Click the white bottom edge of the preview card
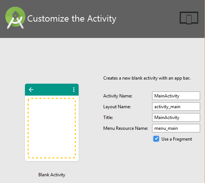The image size is (205, 183). click(x=52, y=160)
